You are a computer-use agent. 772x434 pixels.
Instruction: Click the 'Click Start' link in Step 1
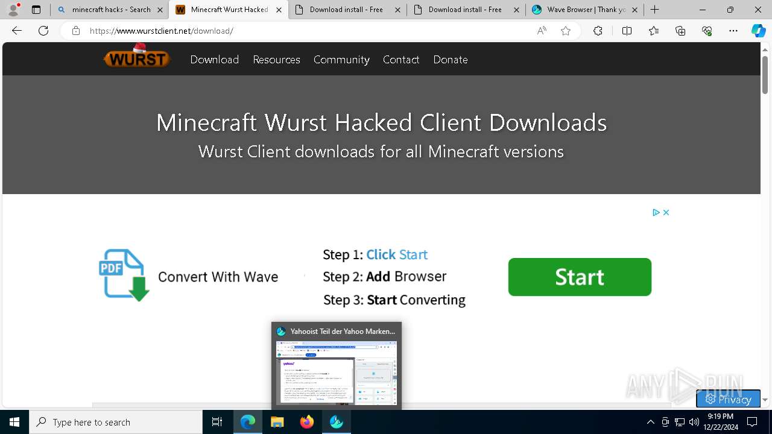(x=397, y=254)
